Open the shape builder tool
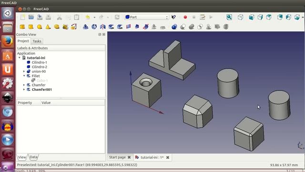305x172 pixels. (74, 27)
